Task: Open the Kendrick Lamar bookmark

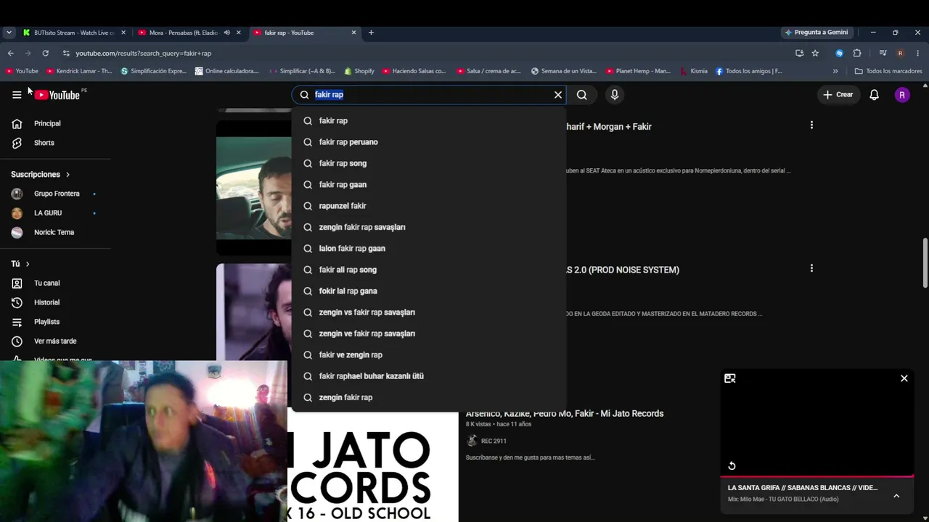Action: click(79, 71)
